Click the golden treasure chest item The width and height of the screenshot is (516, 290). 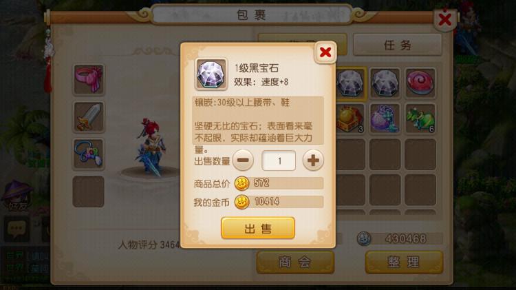pos(350,118)
